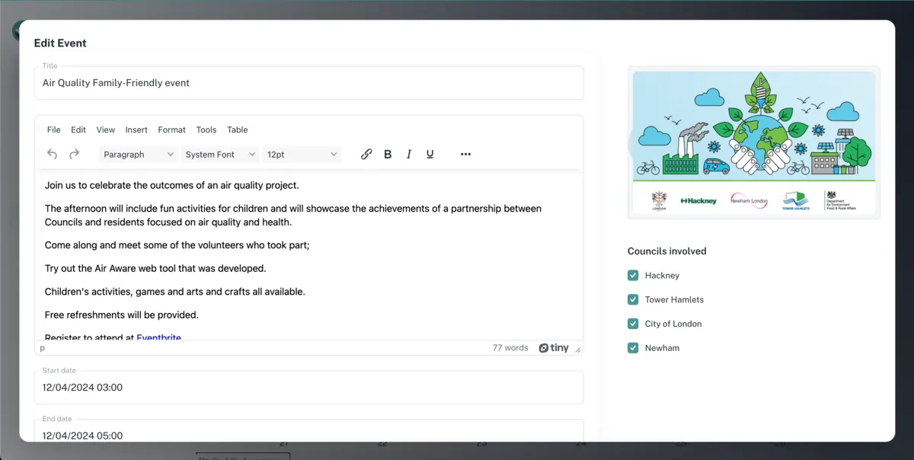Open the Paragraph style dropdown
The height and width of the screenshot is (460, 914).
(138, 154)
